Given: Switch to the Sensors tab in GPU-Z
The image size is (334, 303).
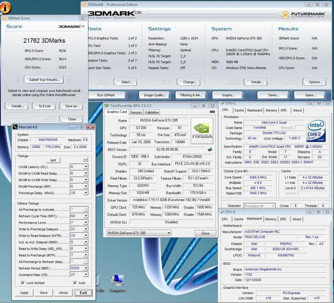Looking at the screenshot, I should point(136,112).
